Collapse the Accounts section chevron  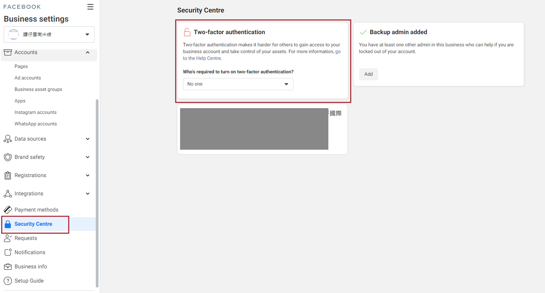(x=88, y=52)
